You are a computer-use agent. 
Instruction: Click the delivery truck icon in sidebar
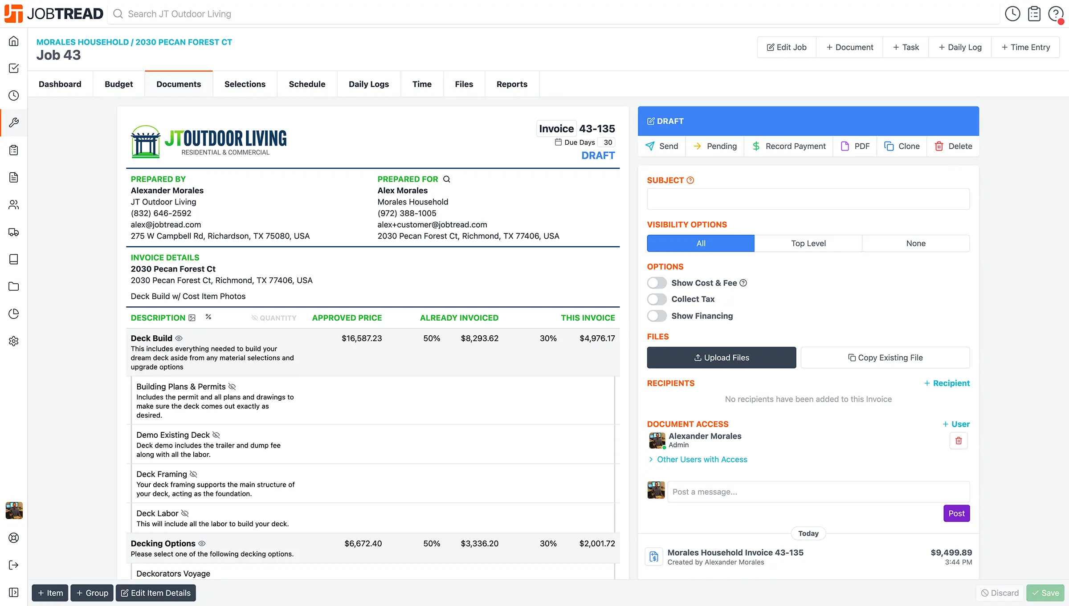click(14, 232)
